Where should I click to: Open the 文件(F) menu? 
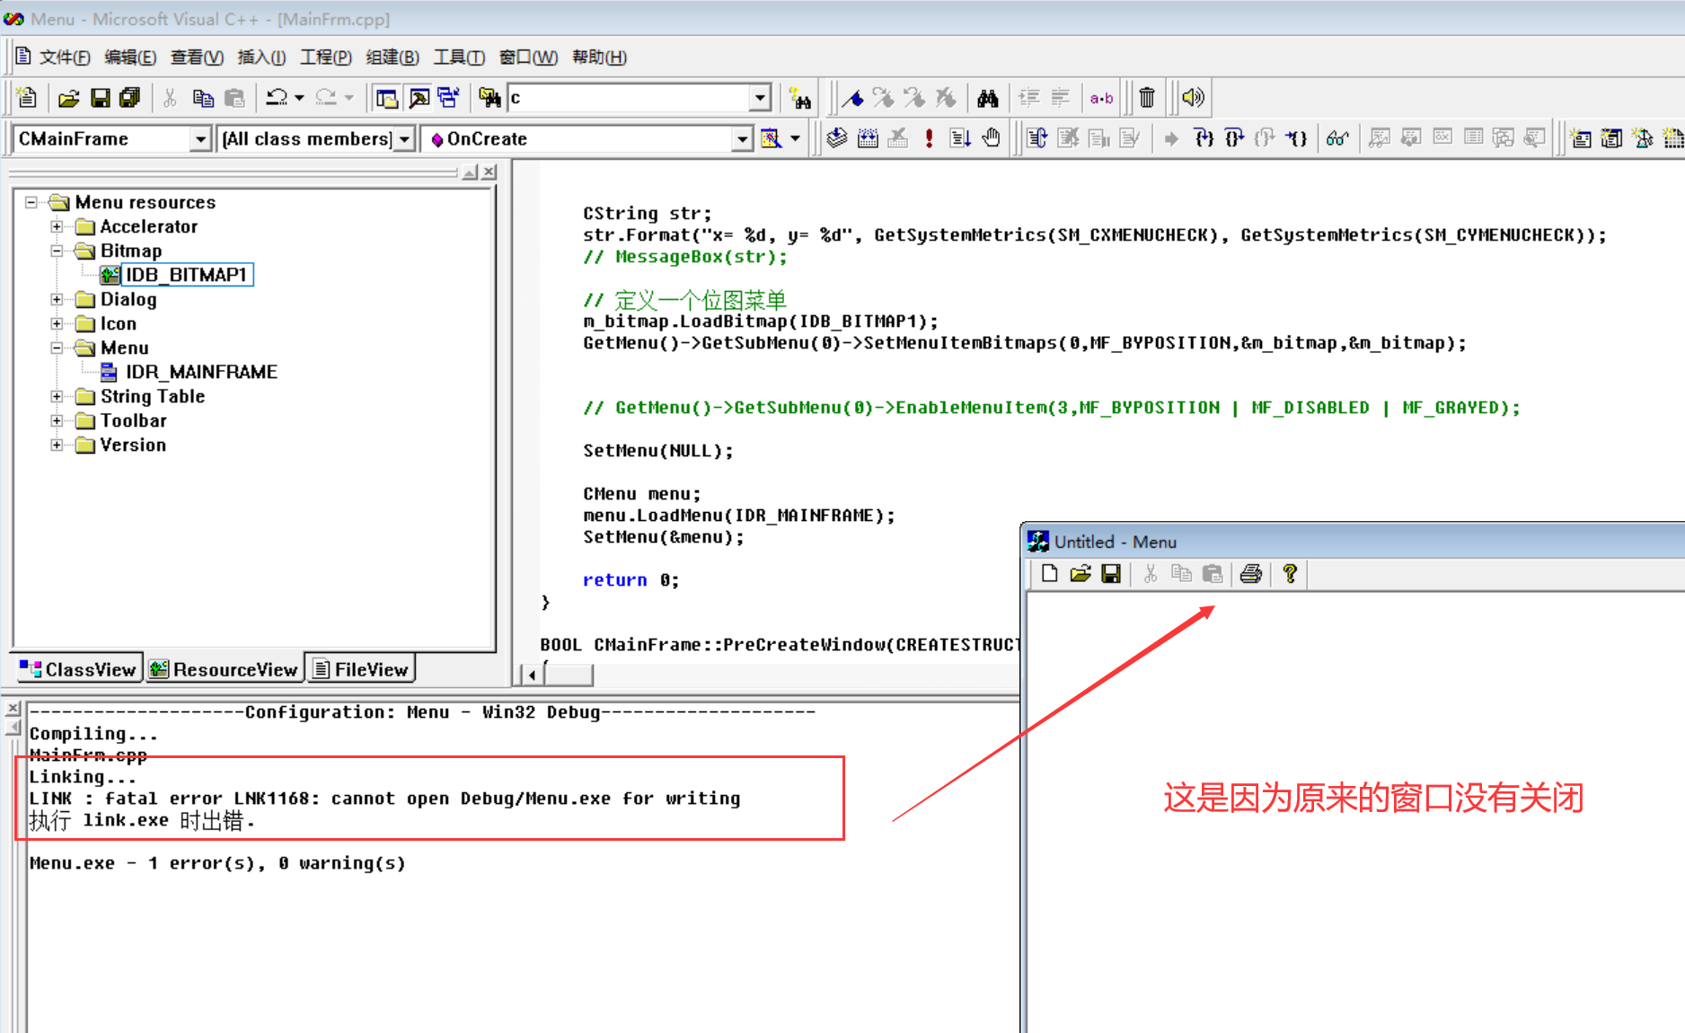64,57
